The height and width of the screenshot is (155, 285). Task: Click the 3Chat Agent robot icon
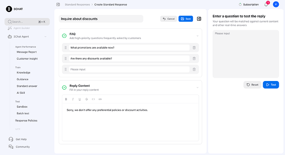click(x=9, y=37)
